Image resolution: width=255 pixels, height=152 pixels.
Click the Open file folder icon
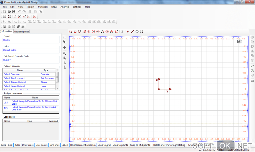click(9, 12)
